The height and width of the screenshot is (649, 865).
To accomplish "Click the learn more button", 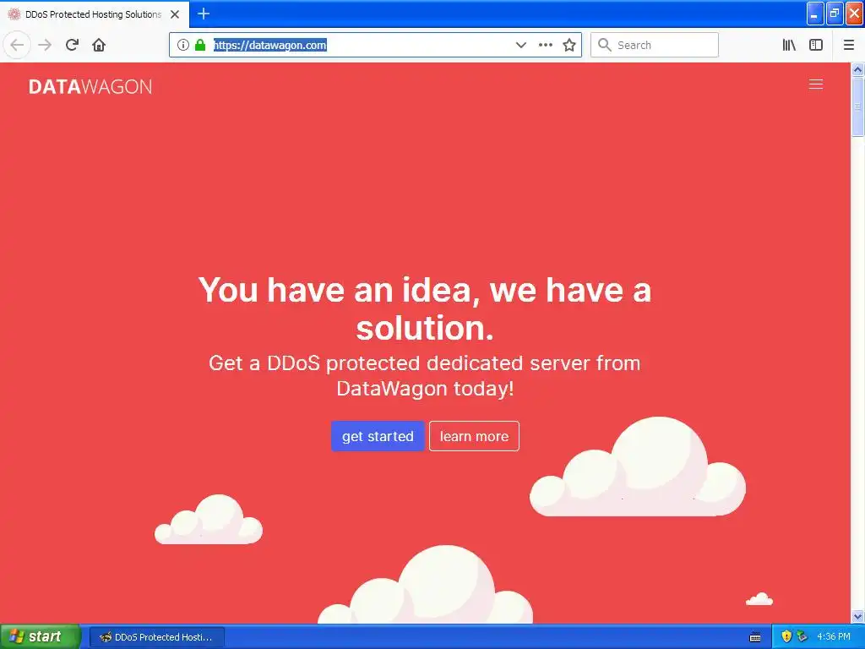I will (474, 436).
